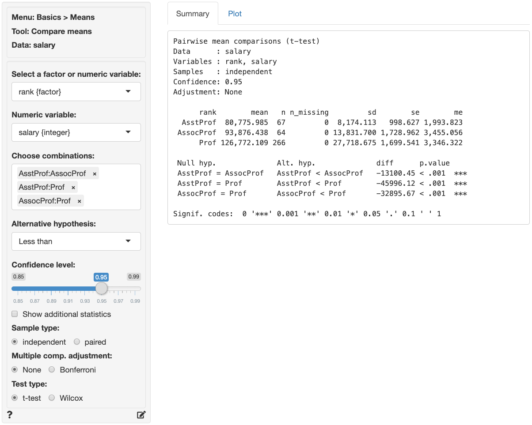Click the caret icon on the Numeric variable dropdown
This screenshot has height=425, width=532.
(129, 132)
